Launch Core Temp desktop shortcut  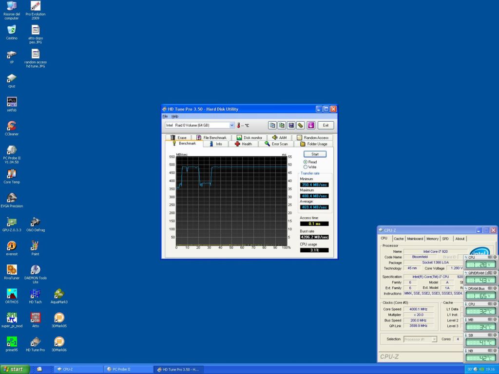(12, 176)
